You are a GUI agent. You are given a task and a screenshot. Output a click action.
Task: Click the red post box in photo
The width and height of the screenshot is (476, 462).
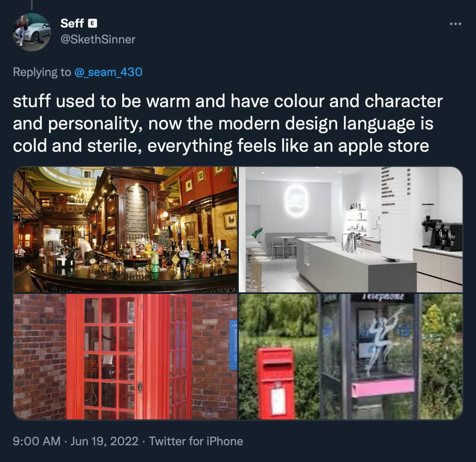pos(276,383)
